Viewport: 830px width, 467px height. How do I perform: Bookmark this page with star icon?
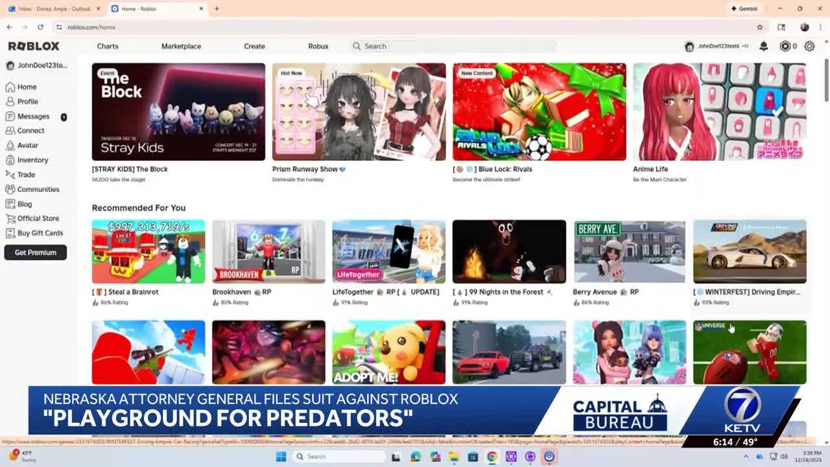click(759, 27)
